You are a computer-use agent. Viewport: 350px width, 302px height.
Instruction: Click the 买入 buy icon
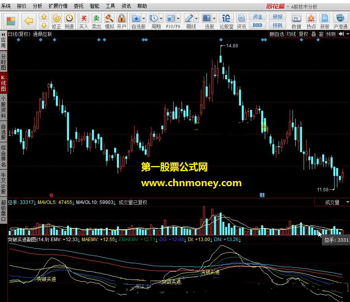coord(84,18)
